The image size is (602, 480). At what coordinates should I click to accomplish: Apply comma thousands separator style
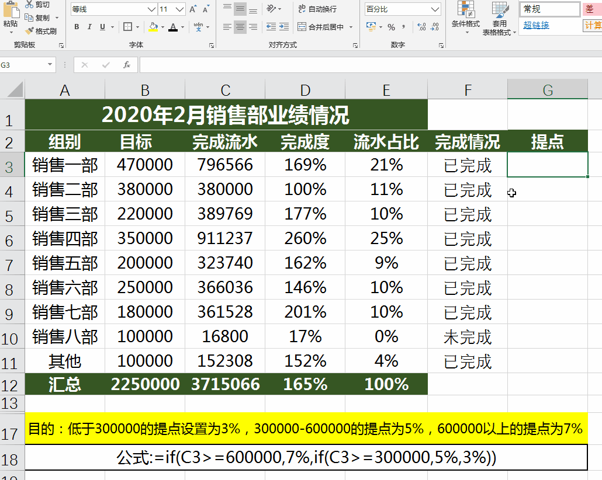tap(403, 27)
